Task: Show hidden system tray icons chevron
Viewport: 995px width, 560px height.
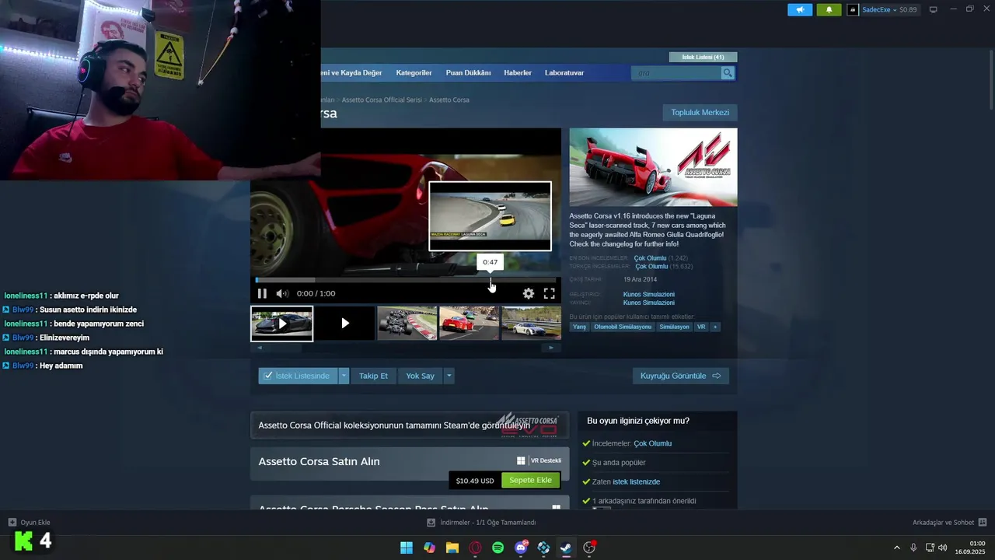Action: (x=897, y=548)
